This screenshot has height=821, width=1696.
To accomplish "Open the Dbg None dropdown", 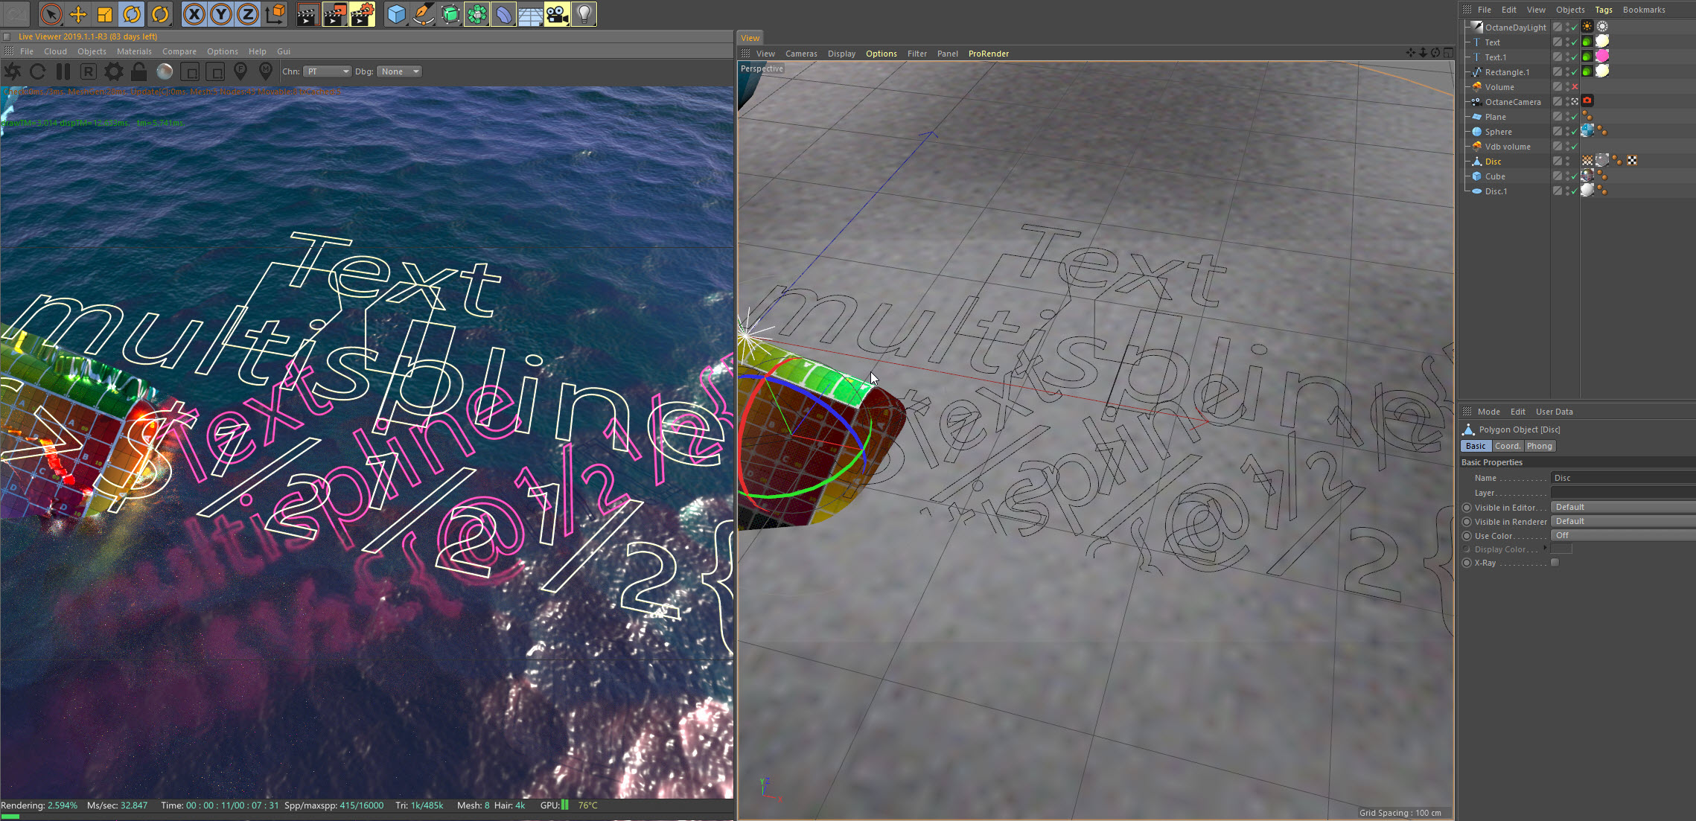I will tap(399, 71).
